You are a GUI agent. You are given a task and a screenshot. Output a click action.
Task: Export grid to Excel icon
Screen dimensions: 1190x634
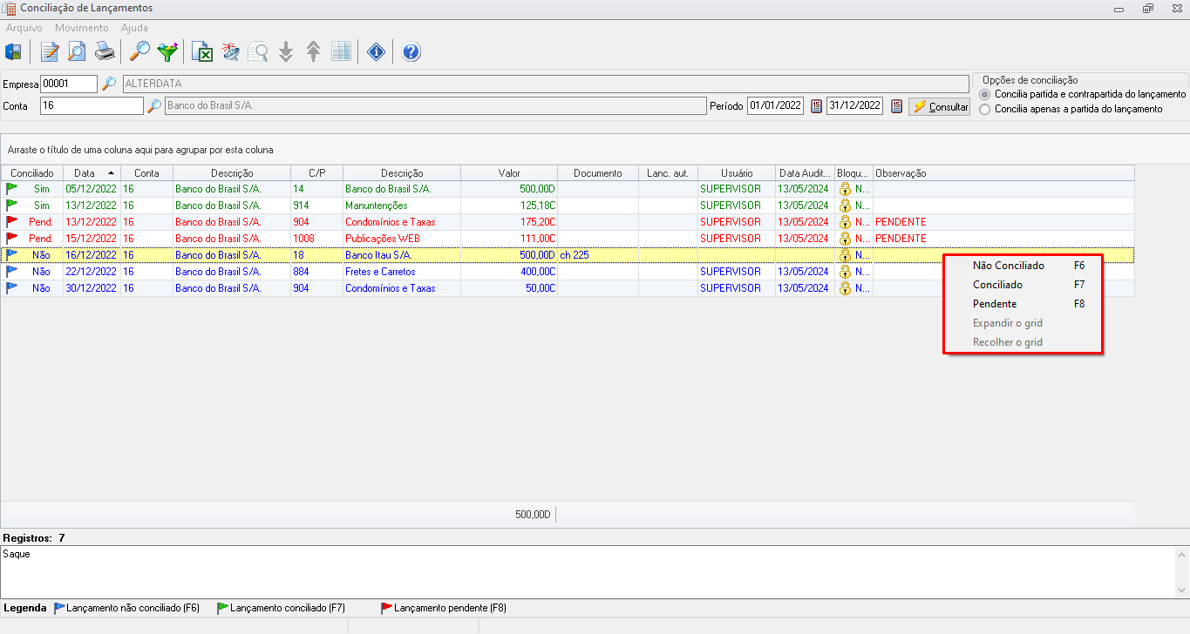click(x=202, y=51)
